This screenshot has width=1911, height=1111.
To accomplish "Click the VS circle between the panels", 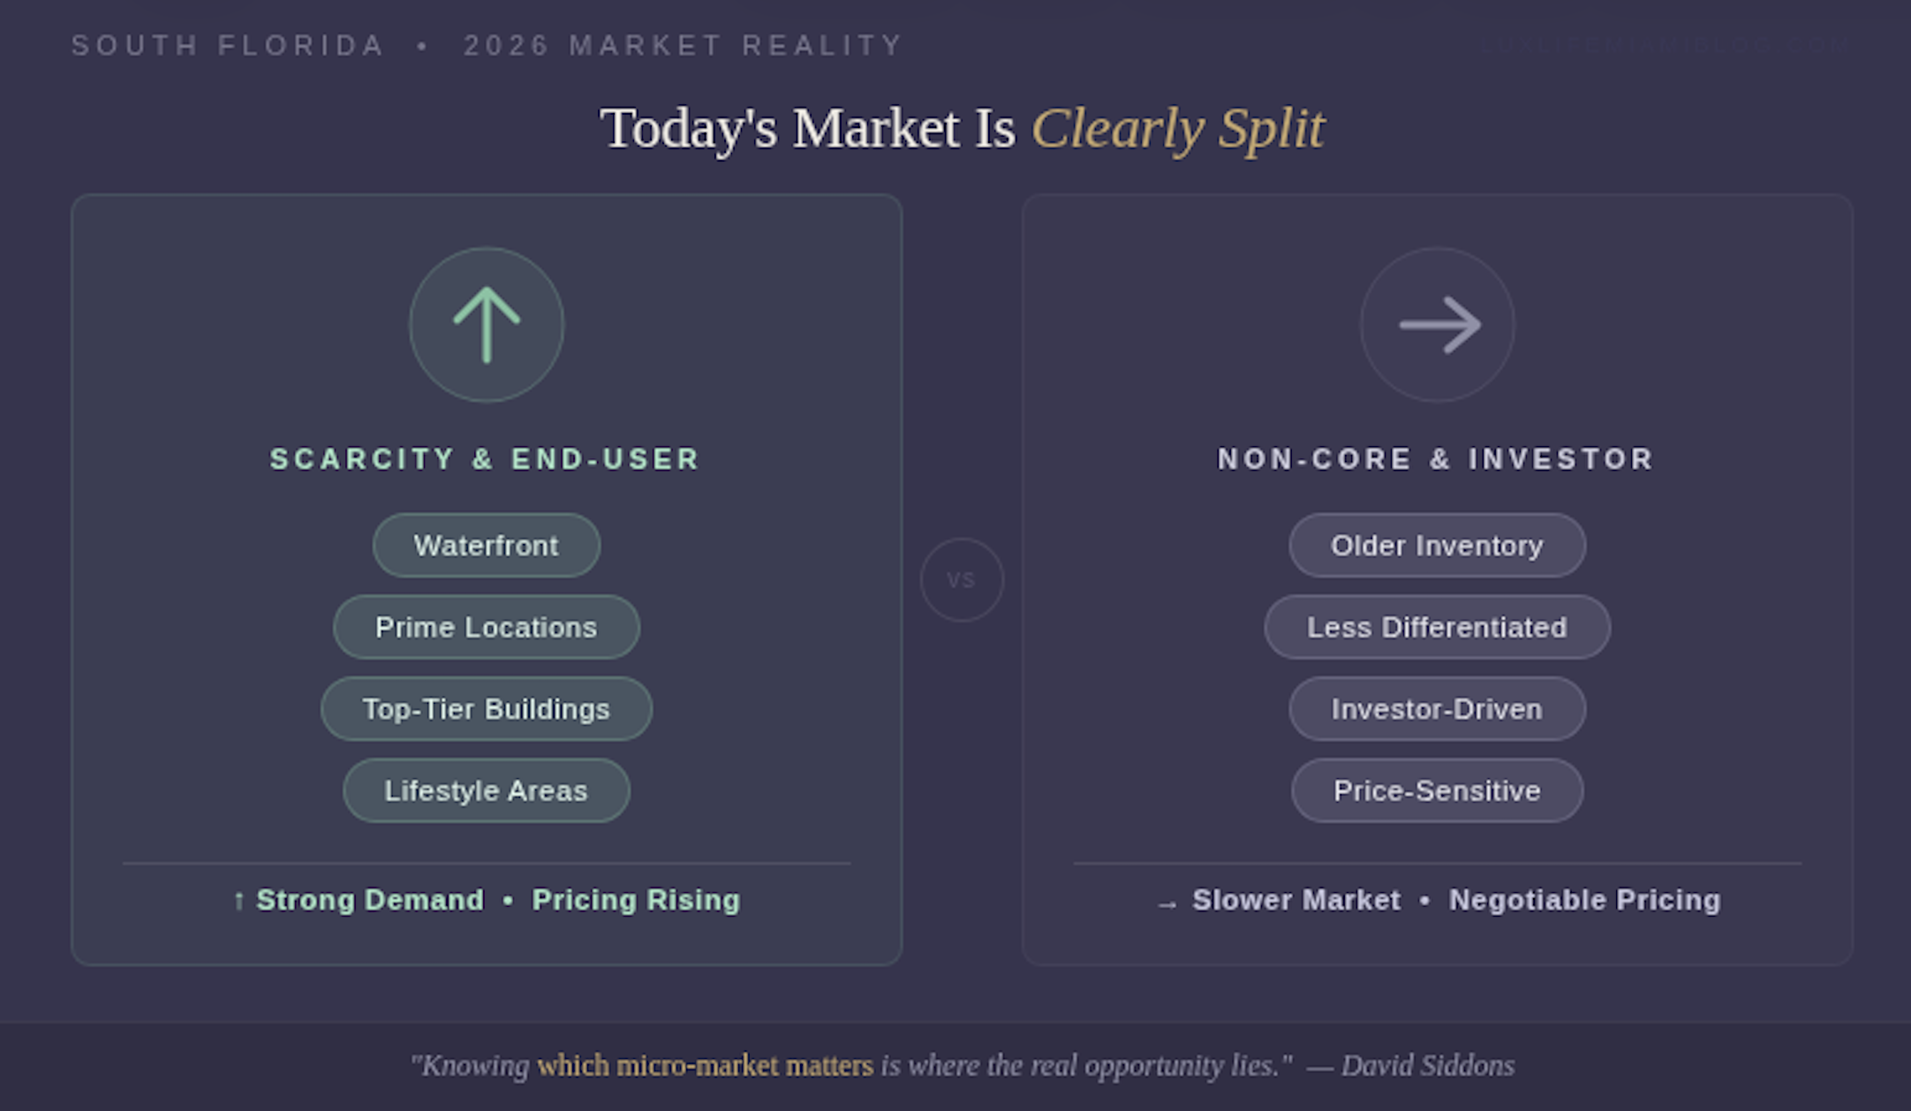I will pyautogui.click(x=962, y=580).
